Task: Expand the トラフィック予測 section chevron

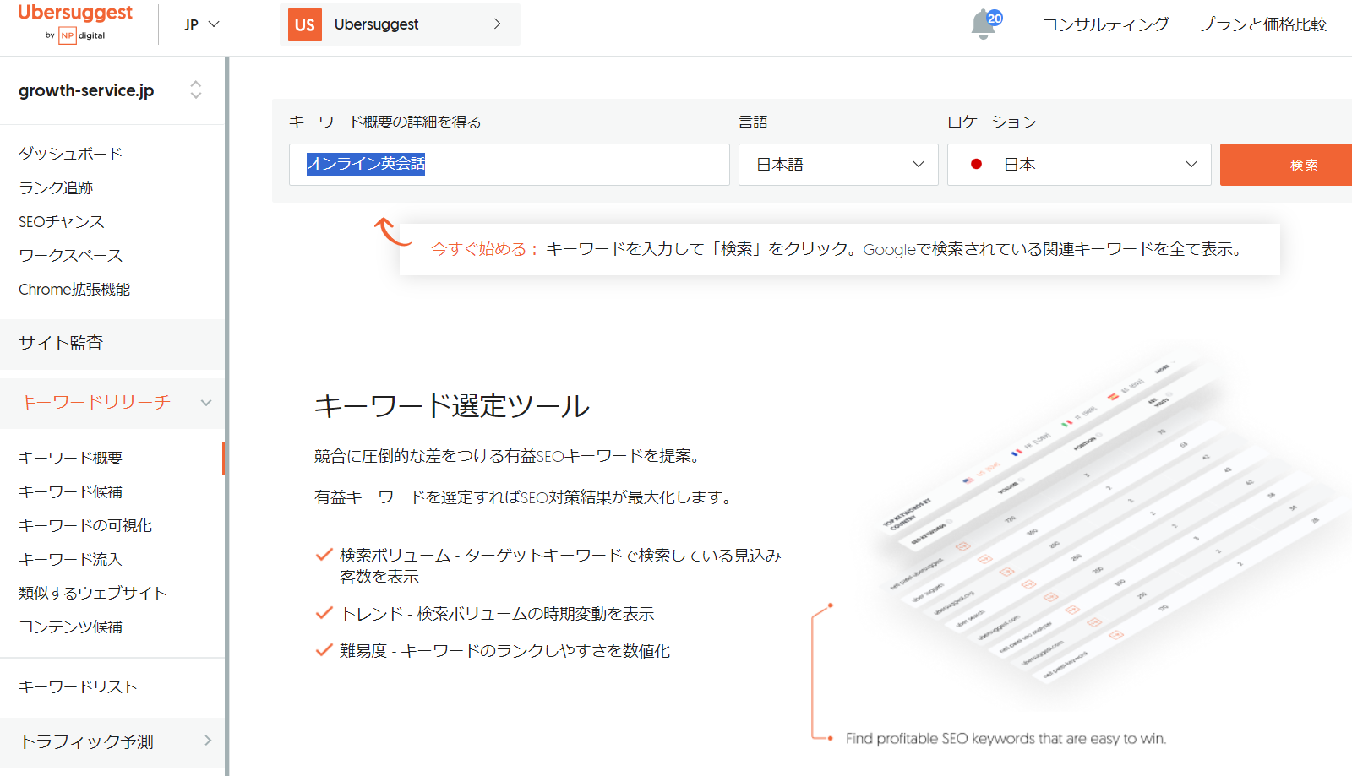Action: pos(208,741)
